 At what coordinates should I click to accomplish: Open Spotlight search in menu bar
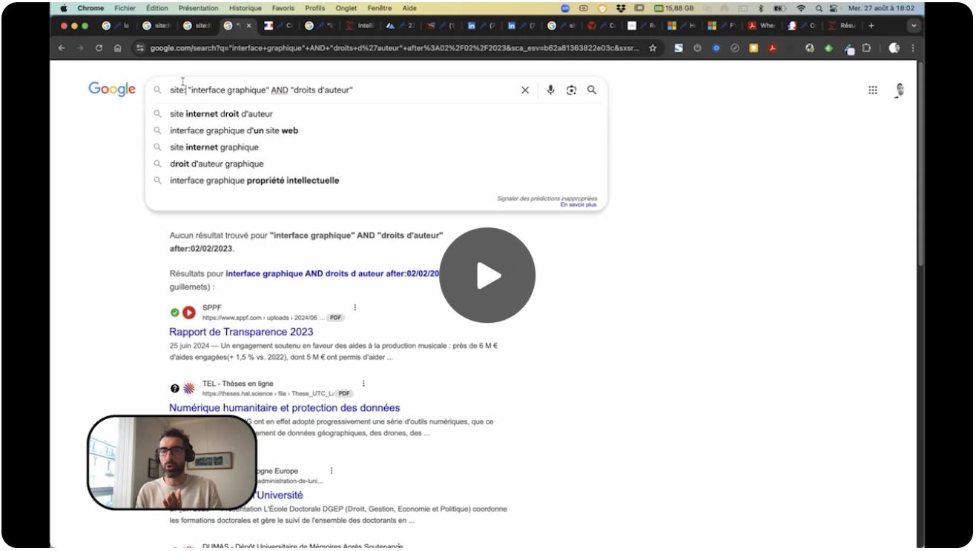pyautogui.click(x=819, y=8)
